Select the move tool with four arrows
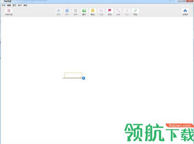This screenshot has height=144, width=194. pos(59,11)
